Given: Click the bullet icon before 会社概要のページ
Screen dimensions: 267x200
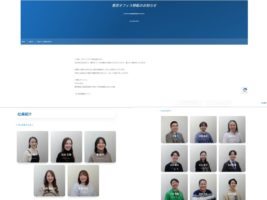Looking at the screenshot, I should 76,94.
